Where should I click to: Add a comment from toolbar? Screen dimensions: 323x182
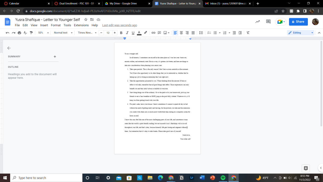159,33
